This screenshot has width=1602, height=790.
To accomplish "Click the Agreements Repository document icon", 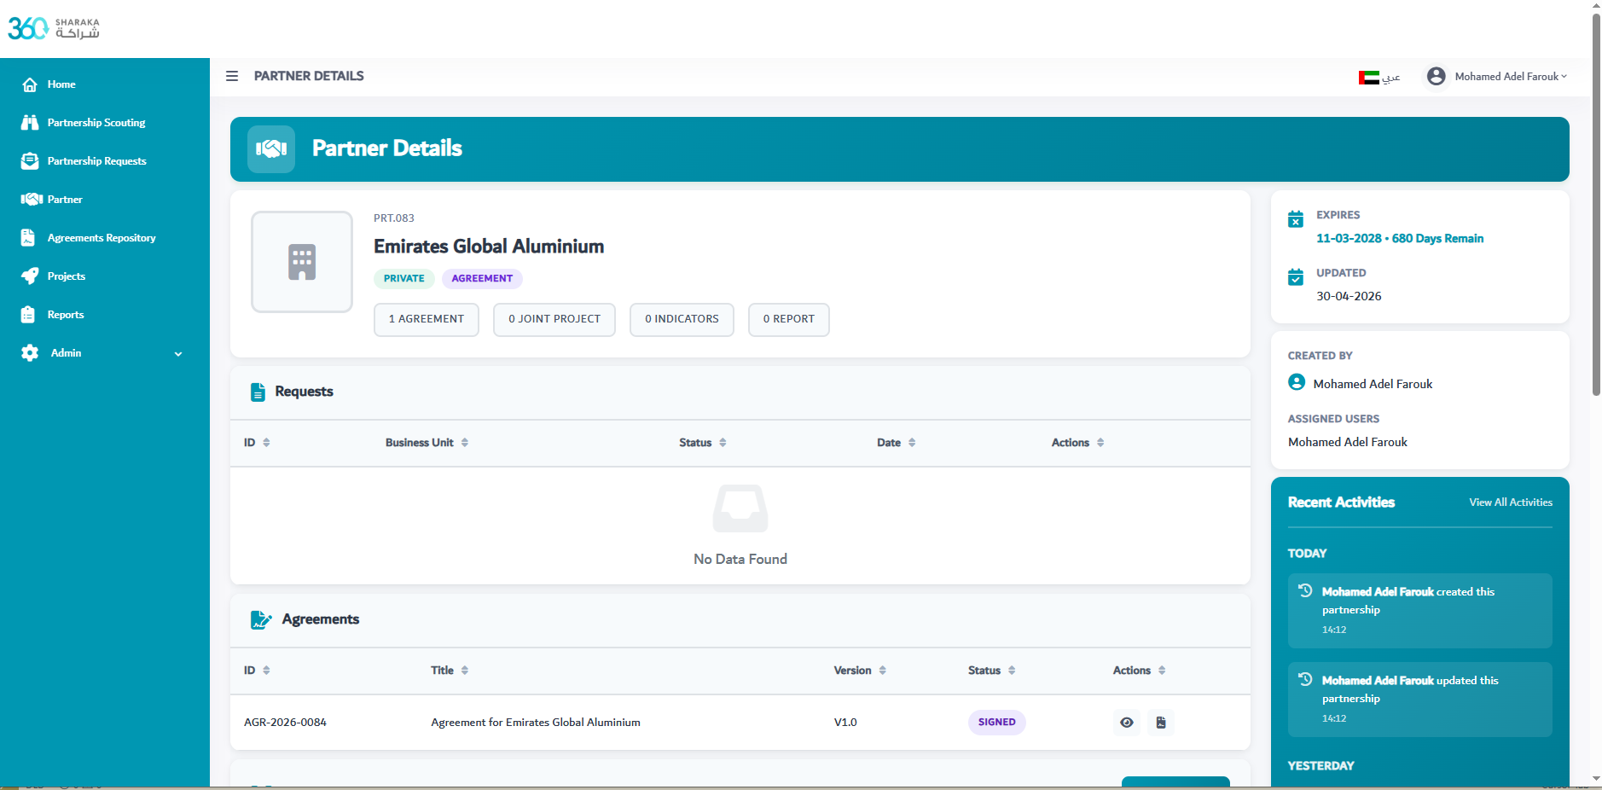I will click(x=28, y=238).
